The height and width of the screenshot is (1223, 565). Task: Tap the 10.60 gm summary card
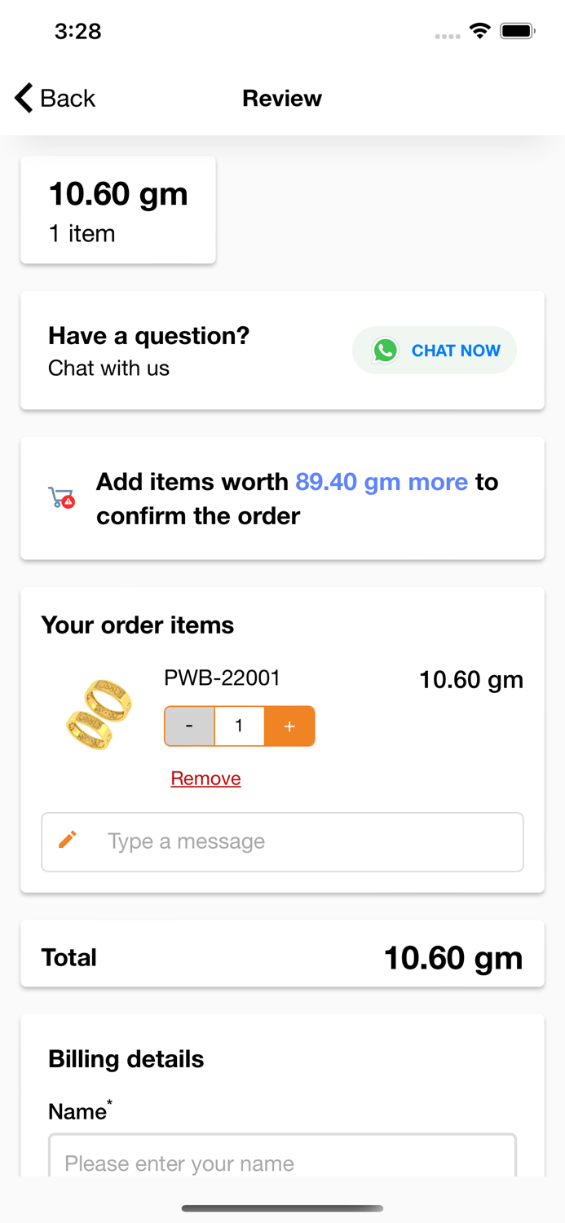click(118, 210)
